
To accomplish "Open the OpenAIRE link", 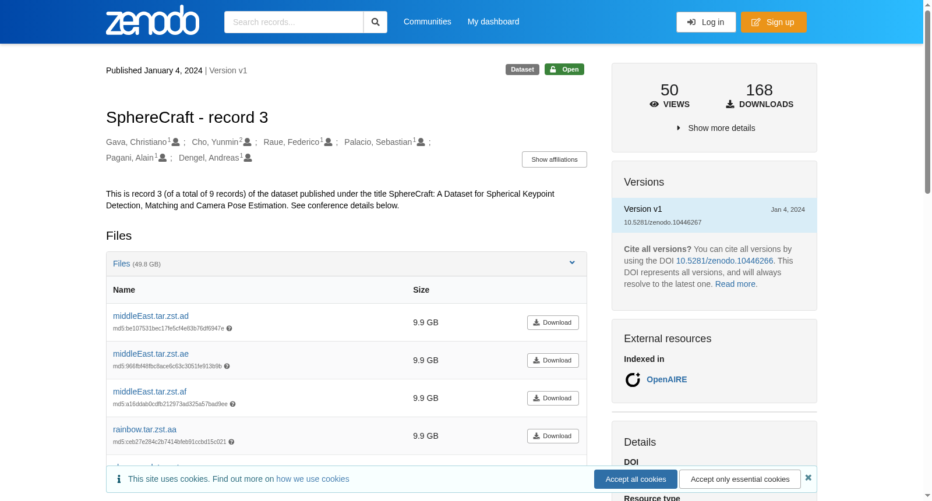I will (667, 379).
